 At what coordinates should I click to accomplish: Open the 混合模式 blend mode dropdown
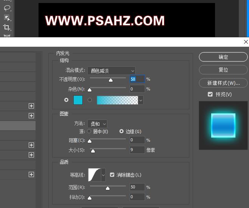pyautogui.click(x=111, y=71)
